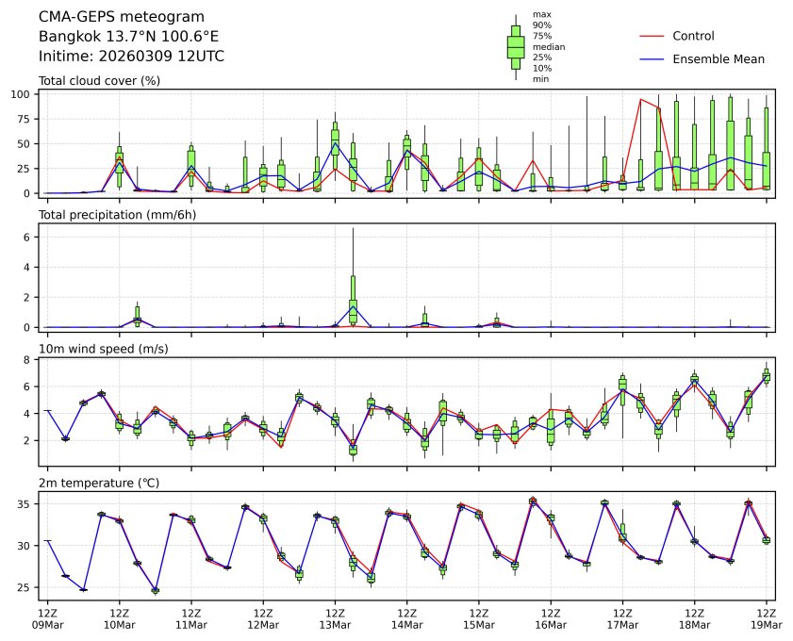Select the Total cloud cover (%) panel title
The width and height of the screenshot is (793, 641).
99,80
